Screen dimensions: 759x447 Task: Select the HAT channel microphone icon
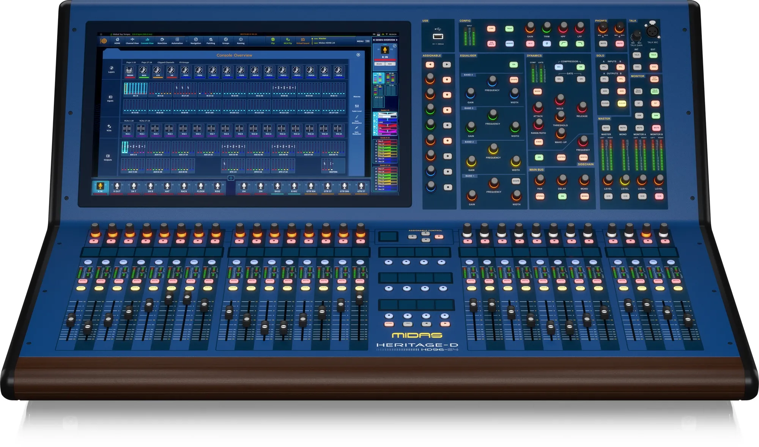click(x=167, y=186)
